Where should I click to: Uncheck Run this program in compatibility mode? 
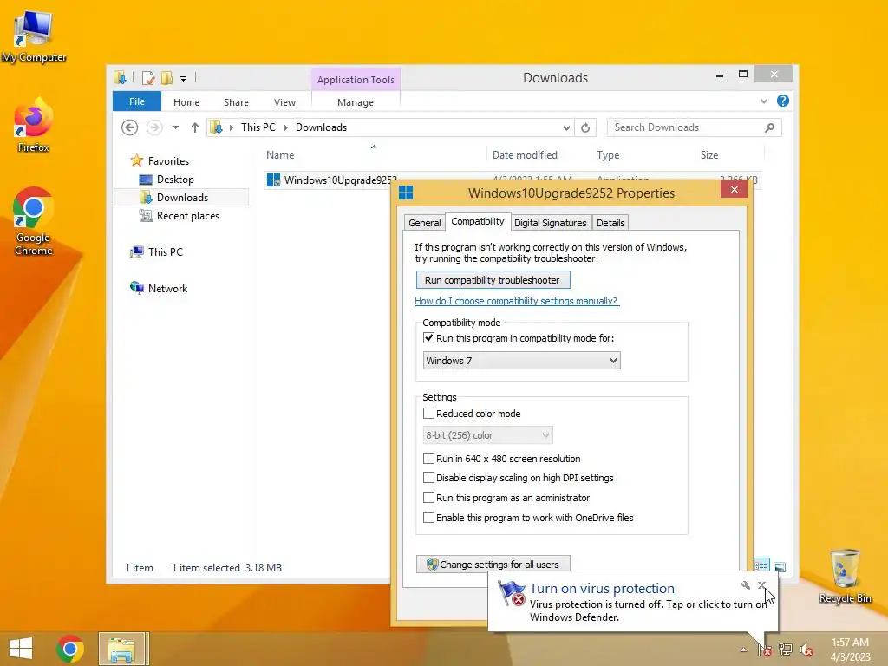[x=428, y=338]
